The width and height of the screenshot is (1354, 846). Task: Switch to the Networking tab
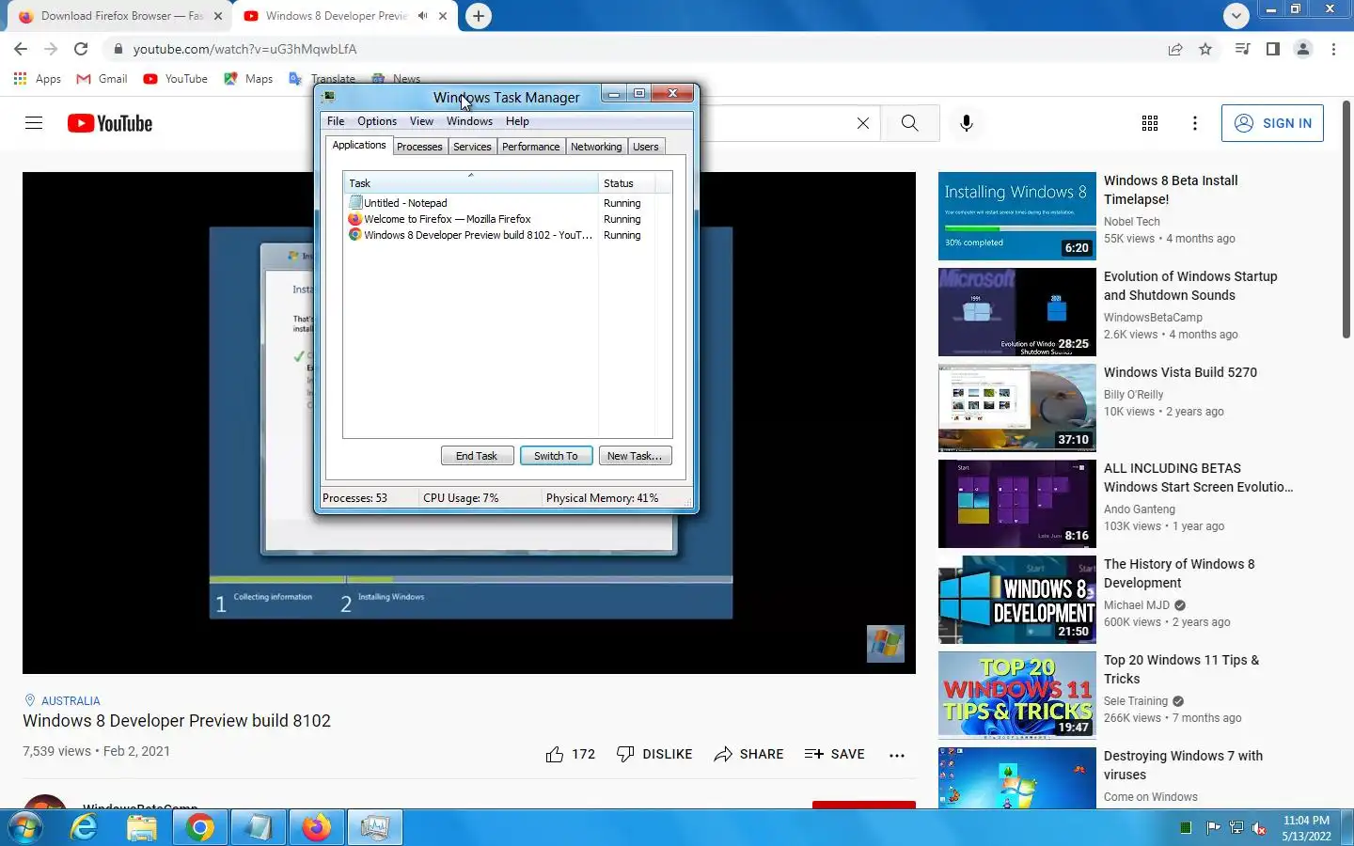point(596,147)
